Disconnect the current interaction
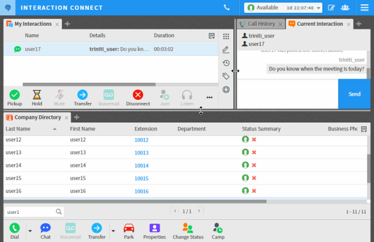 pyautogui.click(x=138, y=97)
